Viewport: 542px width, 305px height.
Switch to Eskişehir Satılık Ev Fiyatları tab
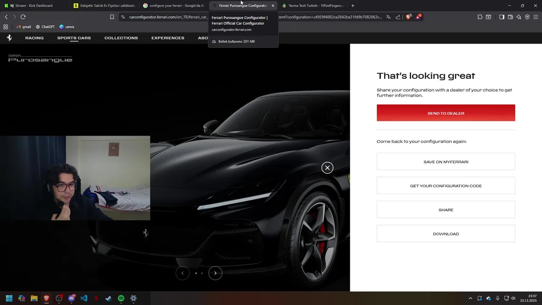(x=104, y=6)
